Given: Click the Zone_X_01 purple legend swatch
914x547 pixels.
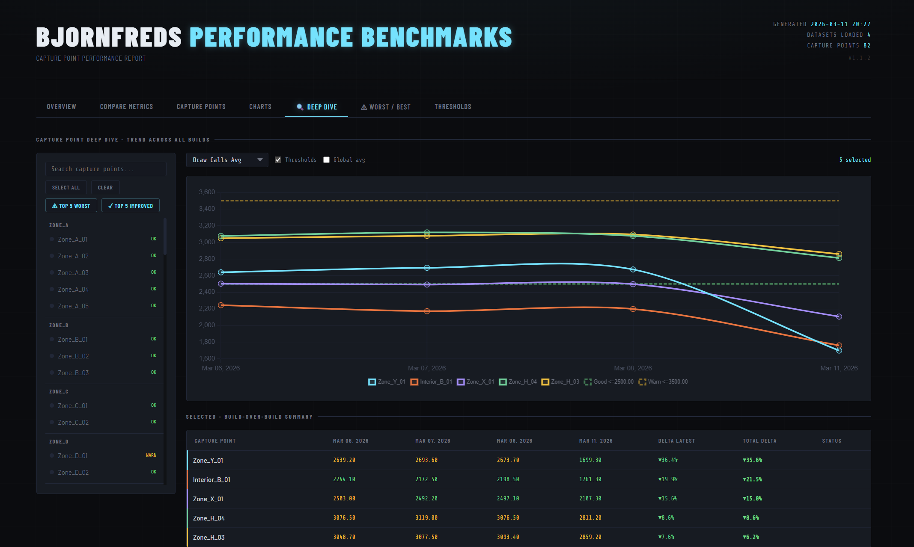Looking at the screenshot, I should pyautogui.click(x=460, y=381).
